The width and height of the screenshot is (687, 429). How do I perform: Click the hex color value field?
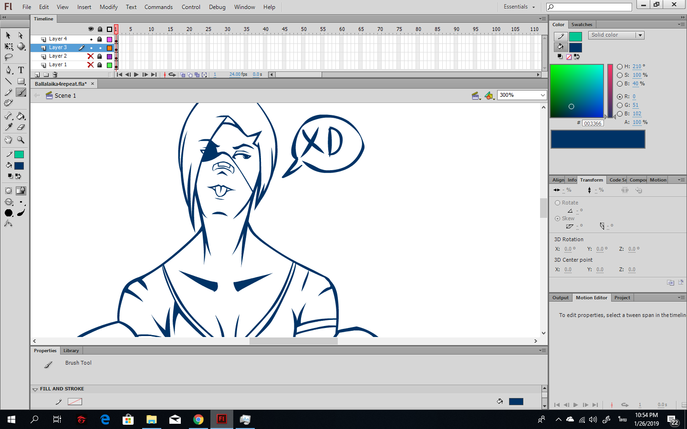pos(593,123)
